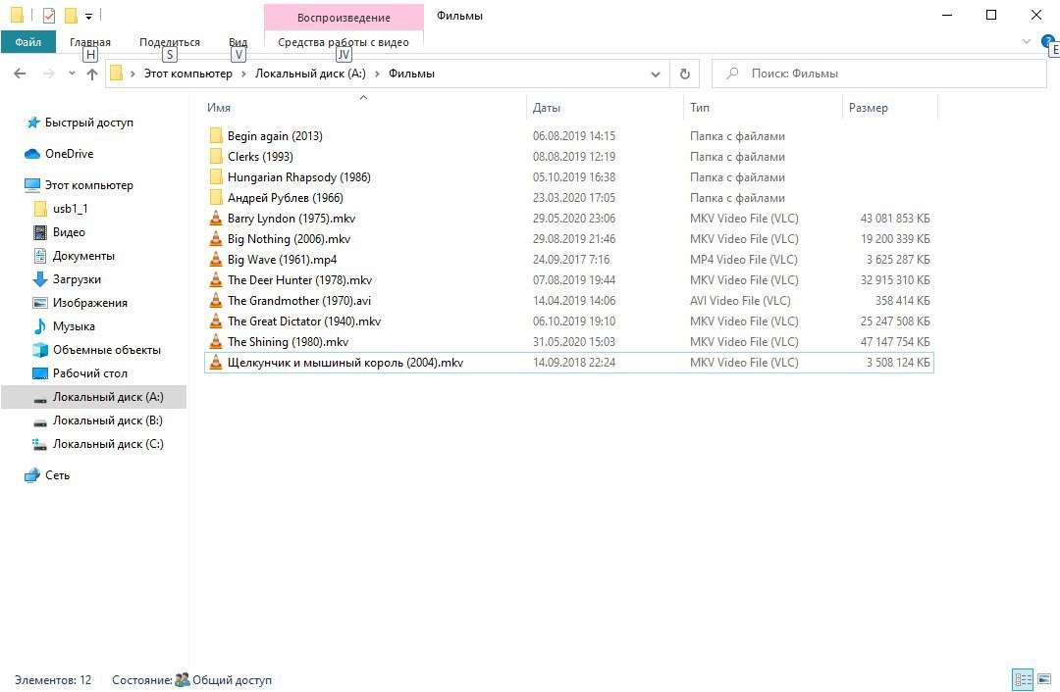
Task: Open the Help question mark icon
Action: click(x=1047, y=42)
